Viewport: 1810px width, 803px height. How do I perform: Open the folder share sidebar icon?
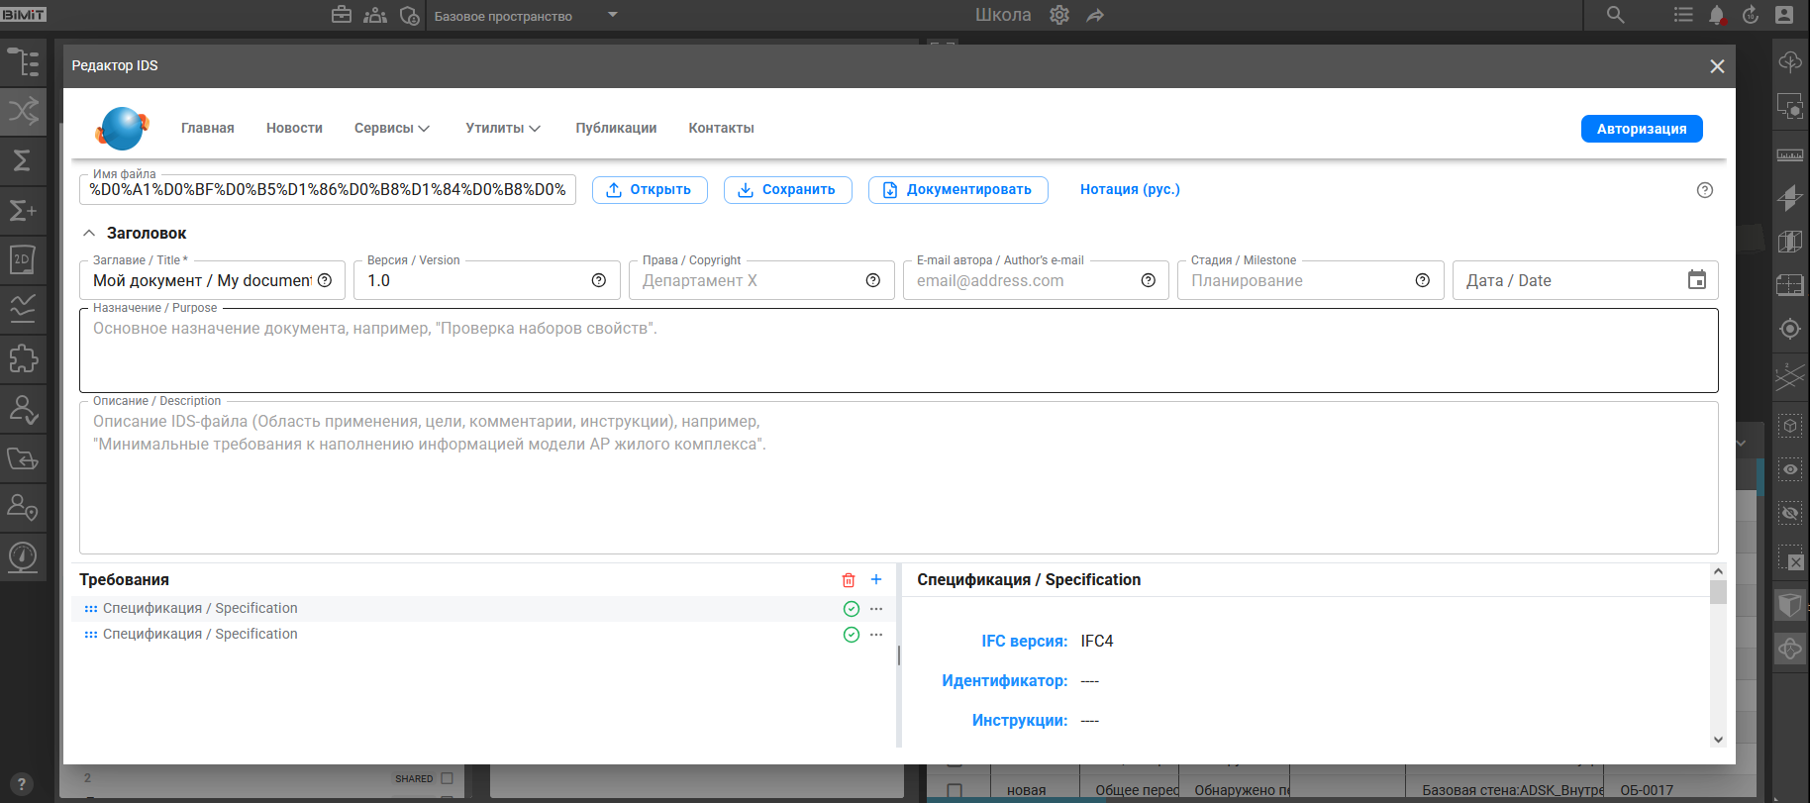pyautogui.click(x=23, y=458)
